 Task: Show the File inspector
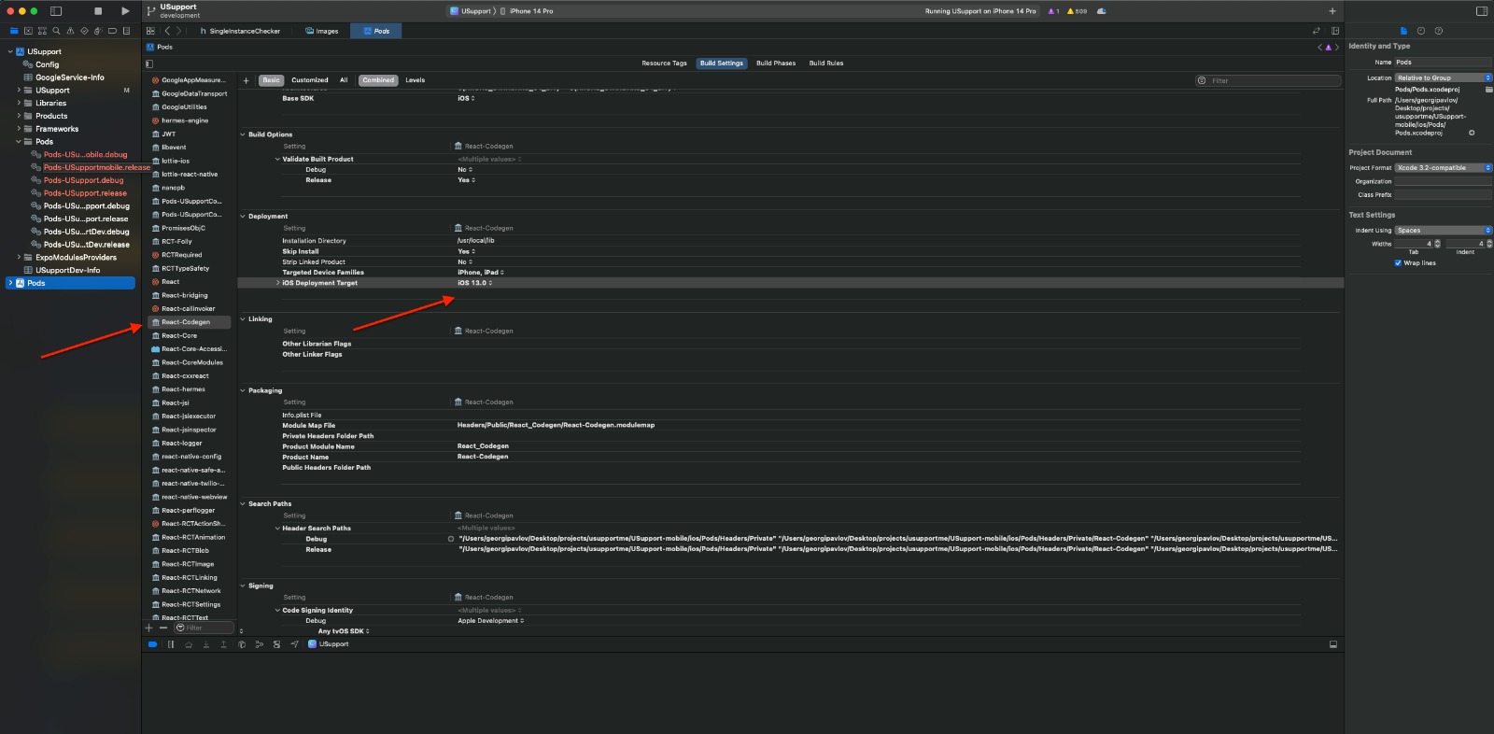click(1403, 31)
